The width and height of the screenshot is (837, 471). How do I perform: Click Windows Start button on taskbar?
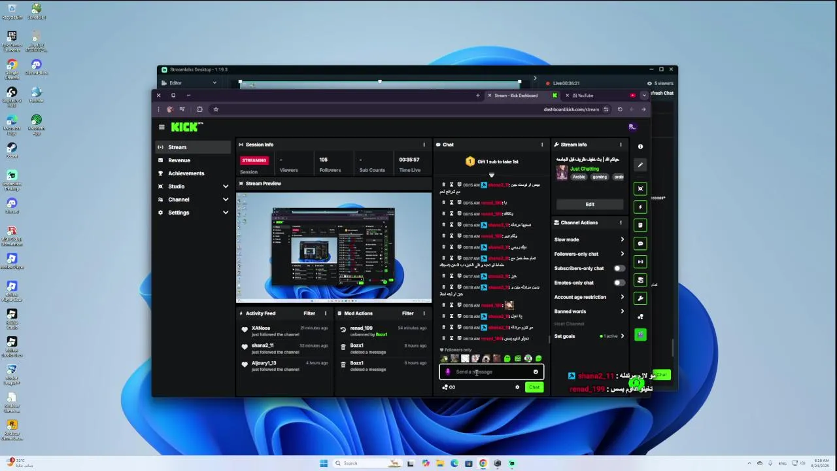[324, 463]
